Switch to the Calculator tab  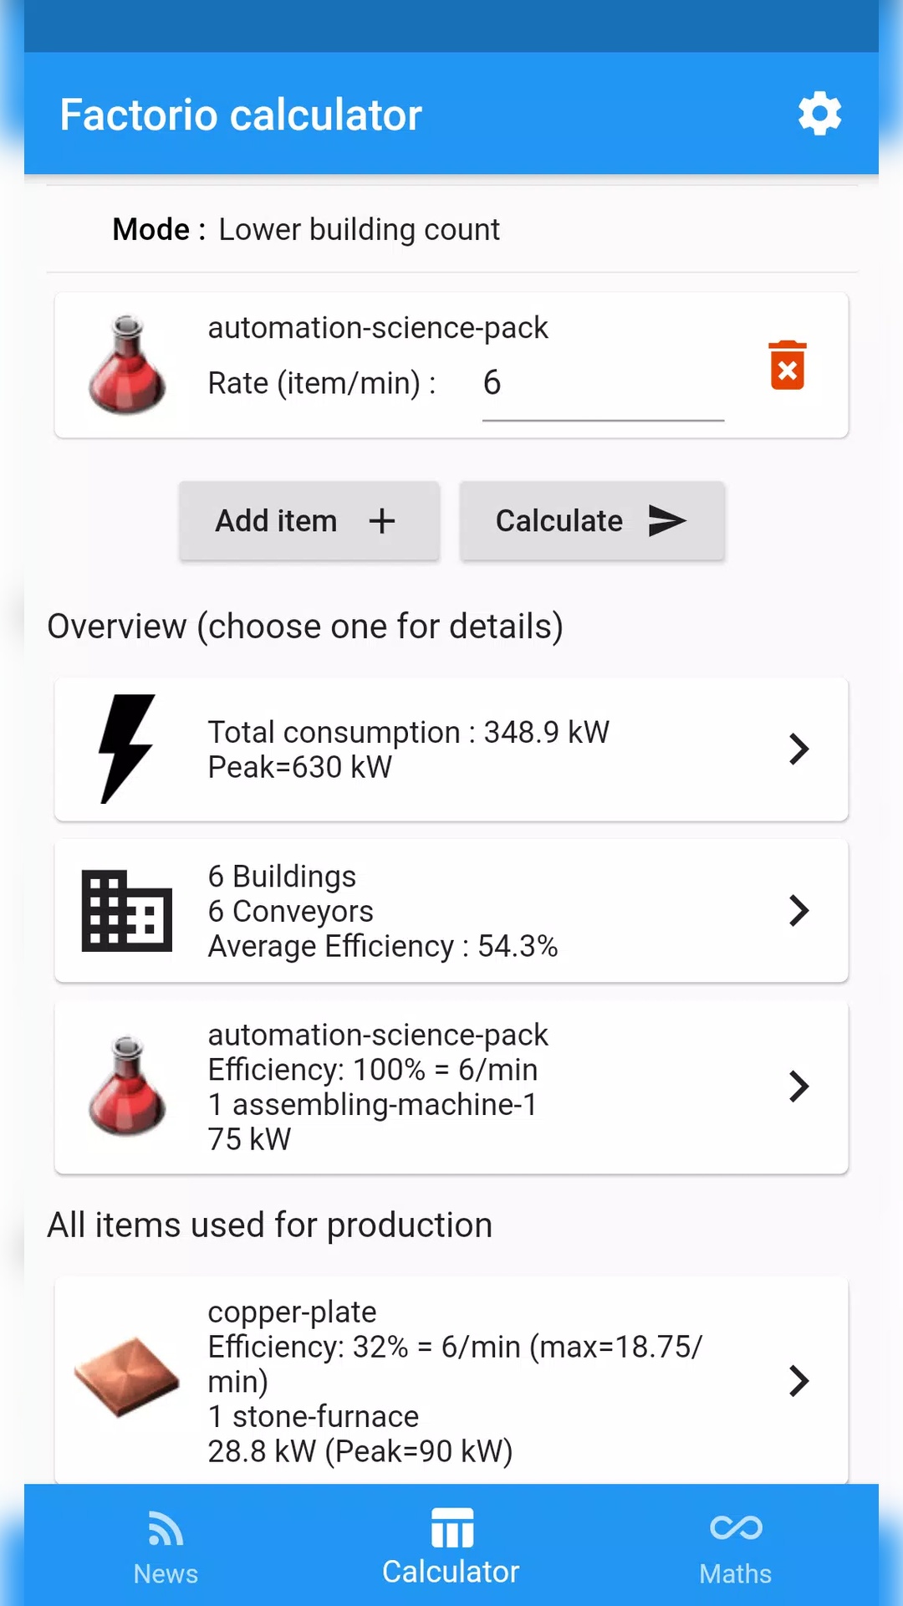tap(451, 1546)
